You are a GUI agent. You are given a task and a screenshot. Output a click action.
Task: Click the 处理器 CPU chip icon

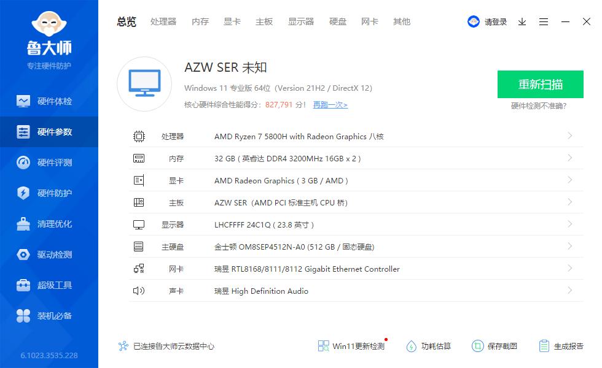coord(139,136)
